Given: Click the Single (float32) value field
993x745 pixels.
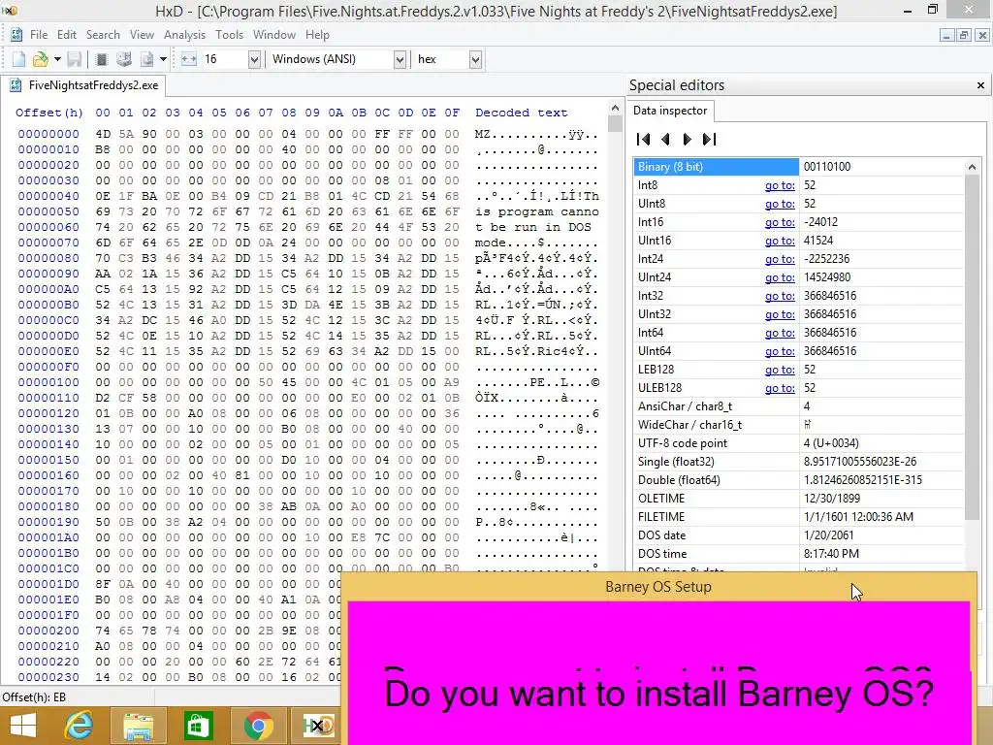Looking at the screenshot, I should [881, 461].
